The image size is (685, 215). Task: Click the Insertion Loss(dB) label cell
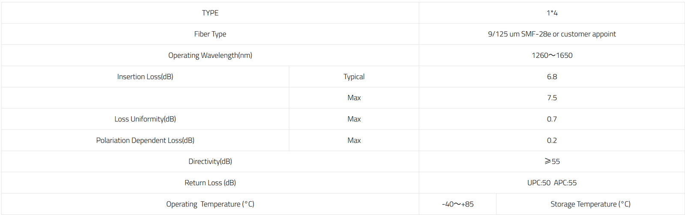pyautogui.click(x=145, y=77)
